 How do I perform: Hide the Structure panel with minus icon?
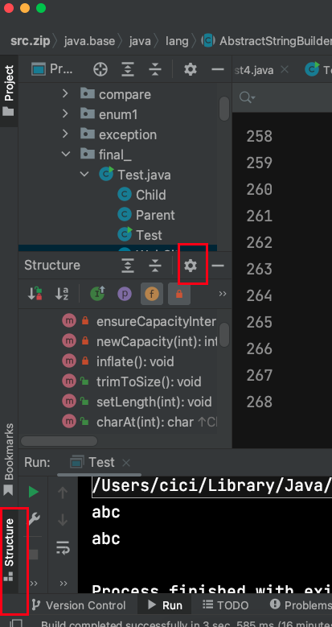point(218,266)
